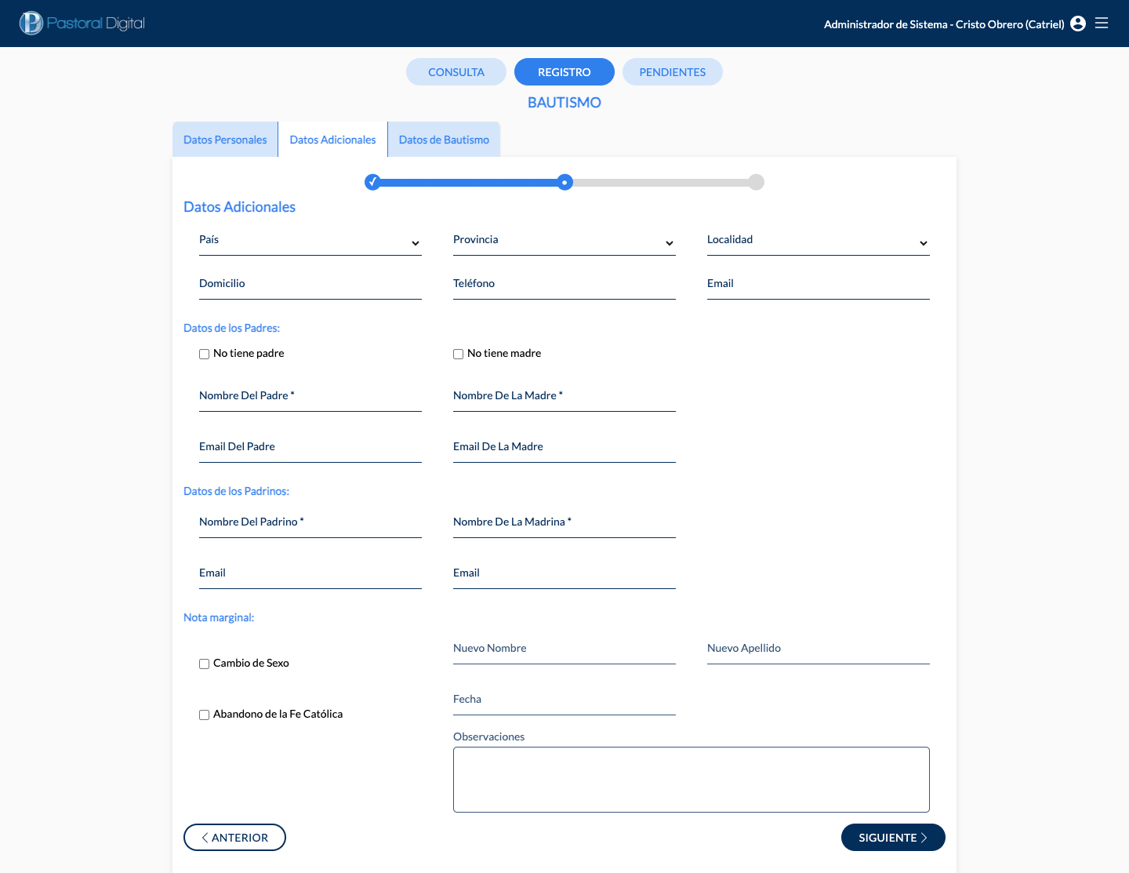Check the No tiene madre checkbox
1129x873 pixels.
458,354
